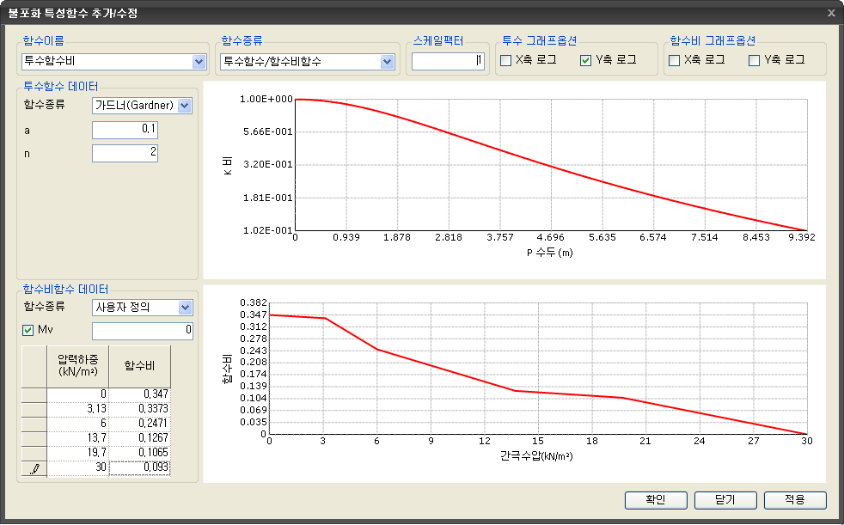Check Y축 로그 in 함수비 그래프옵션
Screen dimensions: 844x525
754,60
